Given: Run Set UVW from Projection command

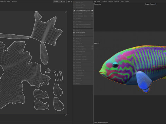Looking at the screenshot, I should 83,11.
